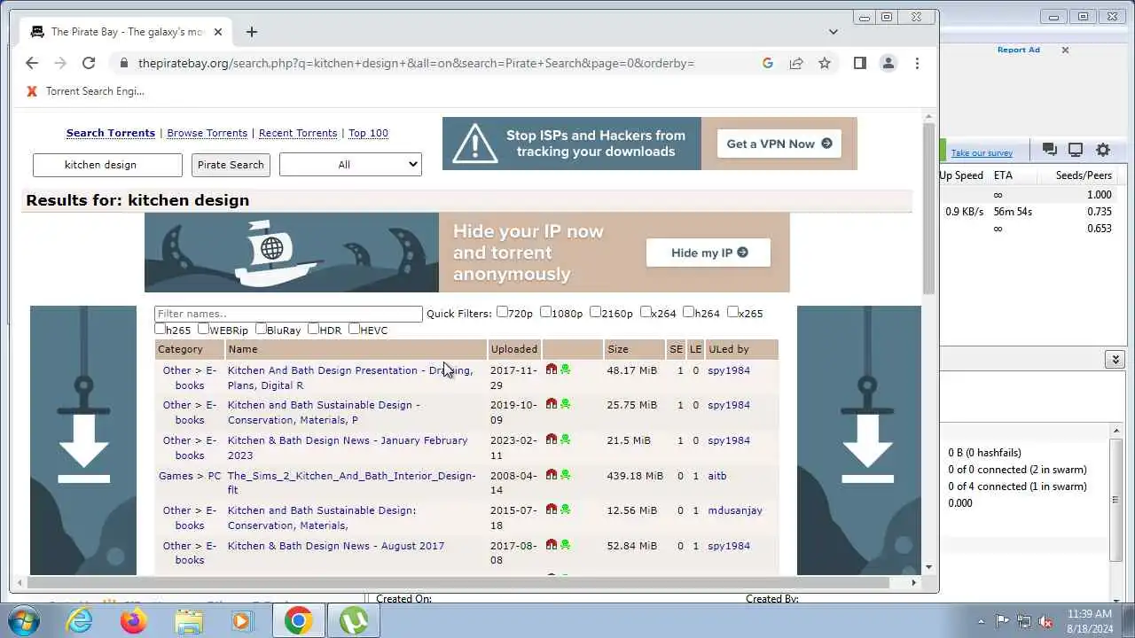Click green skull icon for Kitchen And Bath Design Presentation
Screen dimensions: 1135x638
566,370
